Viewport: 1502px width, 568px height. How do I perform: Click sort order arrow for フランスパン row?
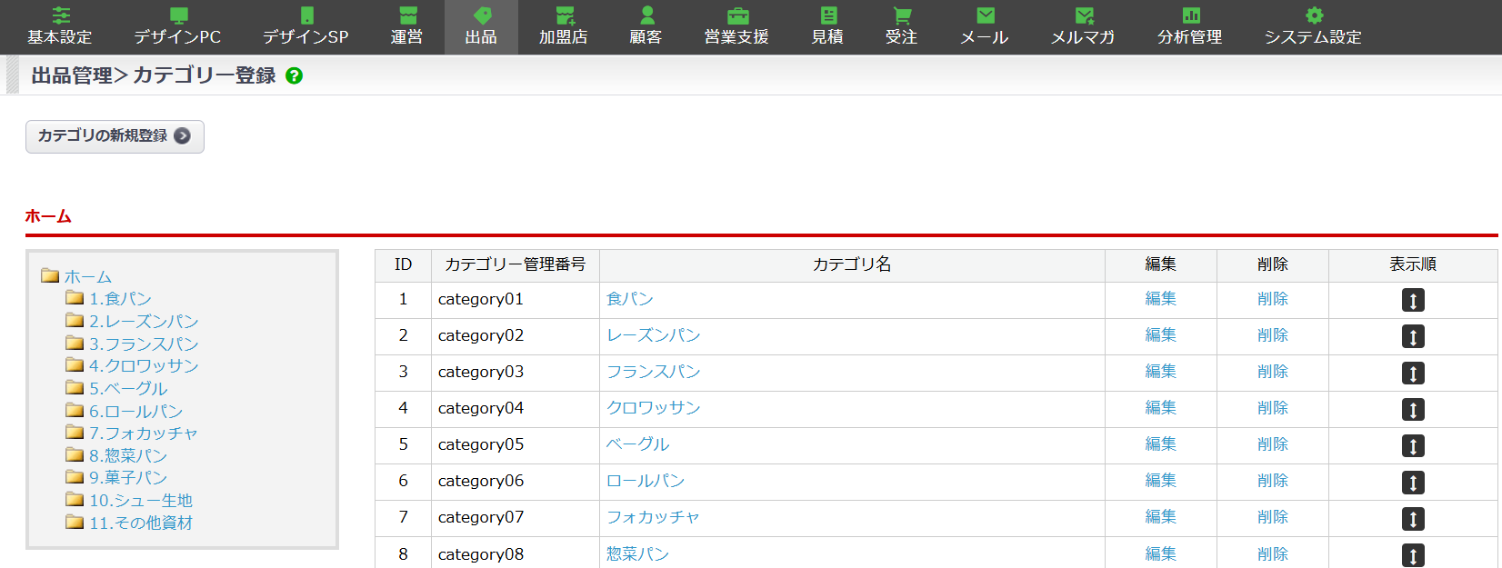[x=1413, y=373]
